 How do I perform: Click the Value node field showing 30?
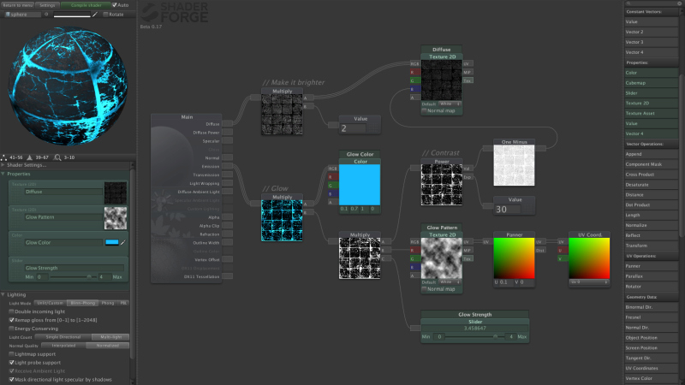pos(507,210)
